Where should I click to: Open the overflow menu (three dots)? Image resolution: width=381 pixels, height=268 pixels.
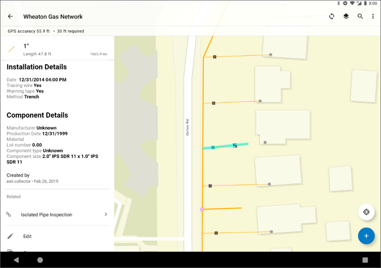click(373, 16)
